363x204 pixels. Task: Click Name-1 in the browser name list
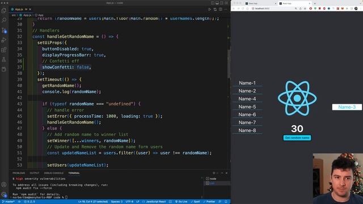click(x=247, y=83)
